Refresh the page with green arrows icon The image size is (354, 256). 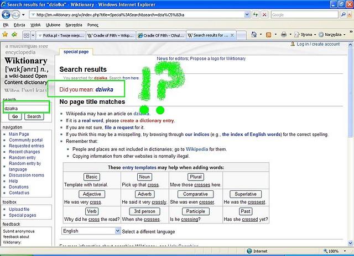point(256,15)
